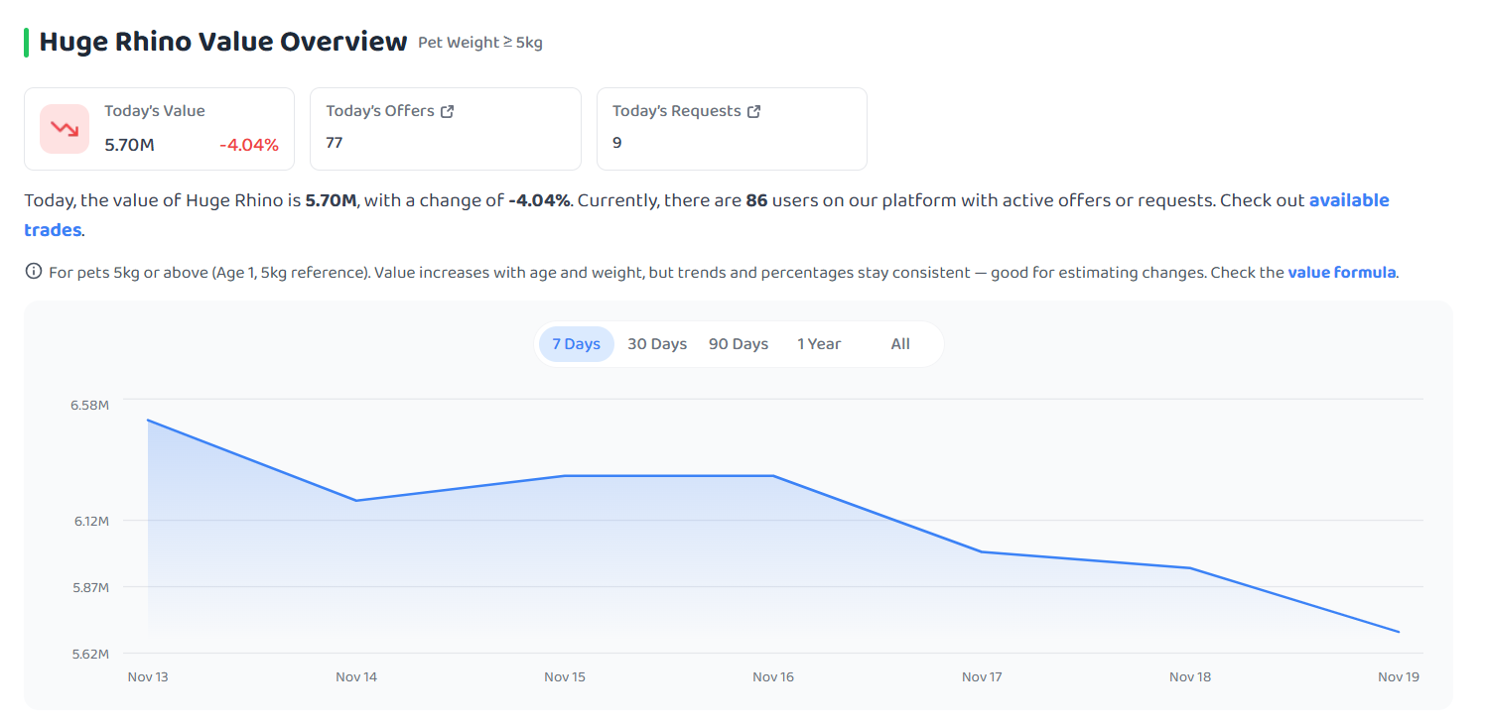Open the value formula link

(x=1342, y=272)
